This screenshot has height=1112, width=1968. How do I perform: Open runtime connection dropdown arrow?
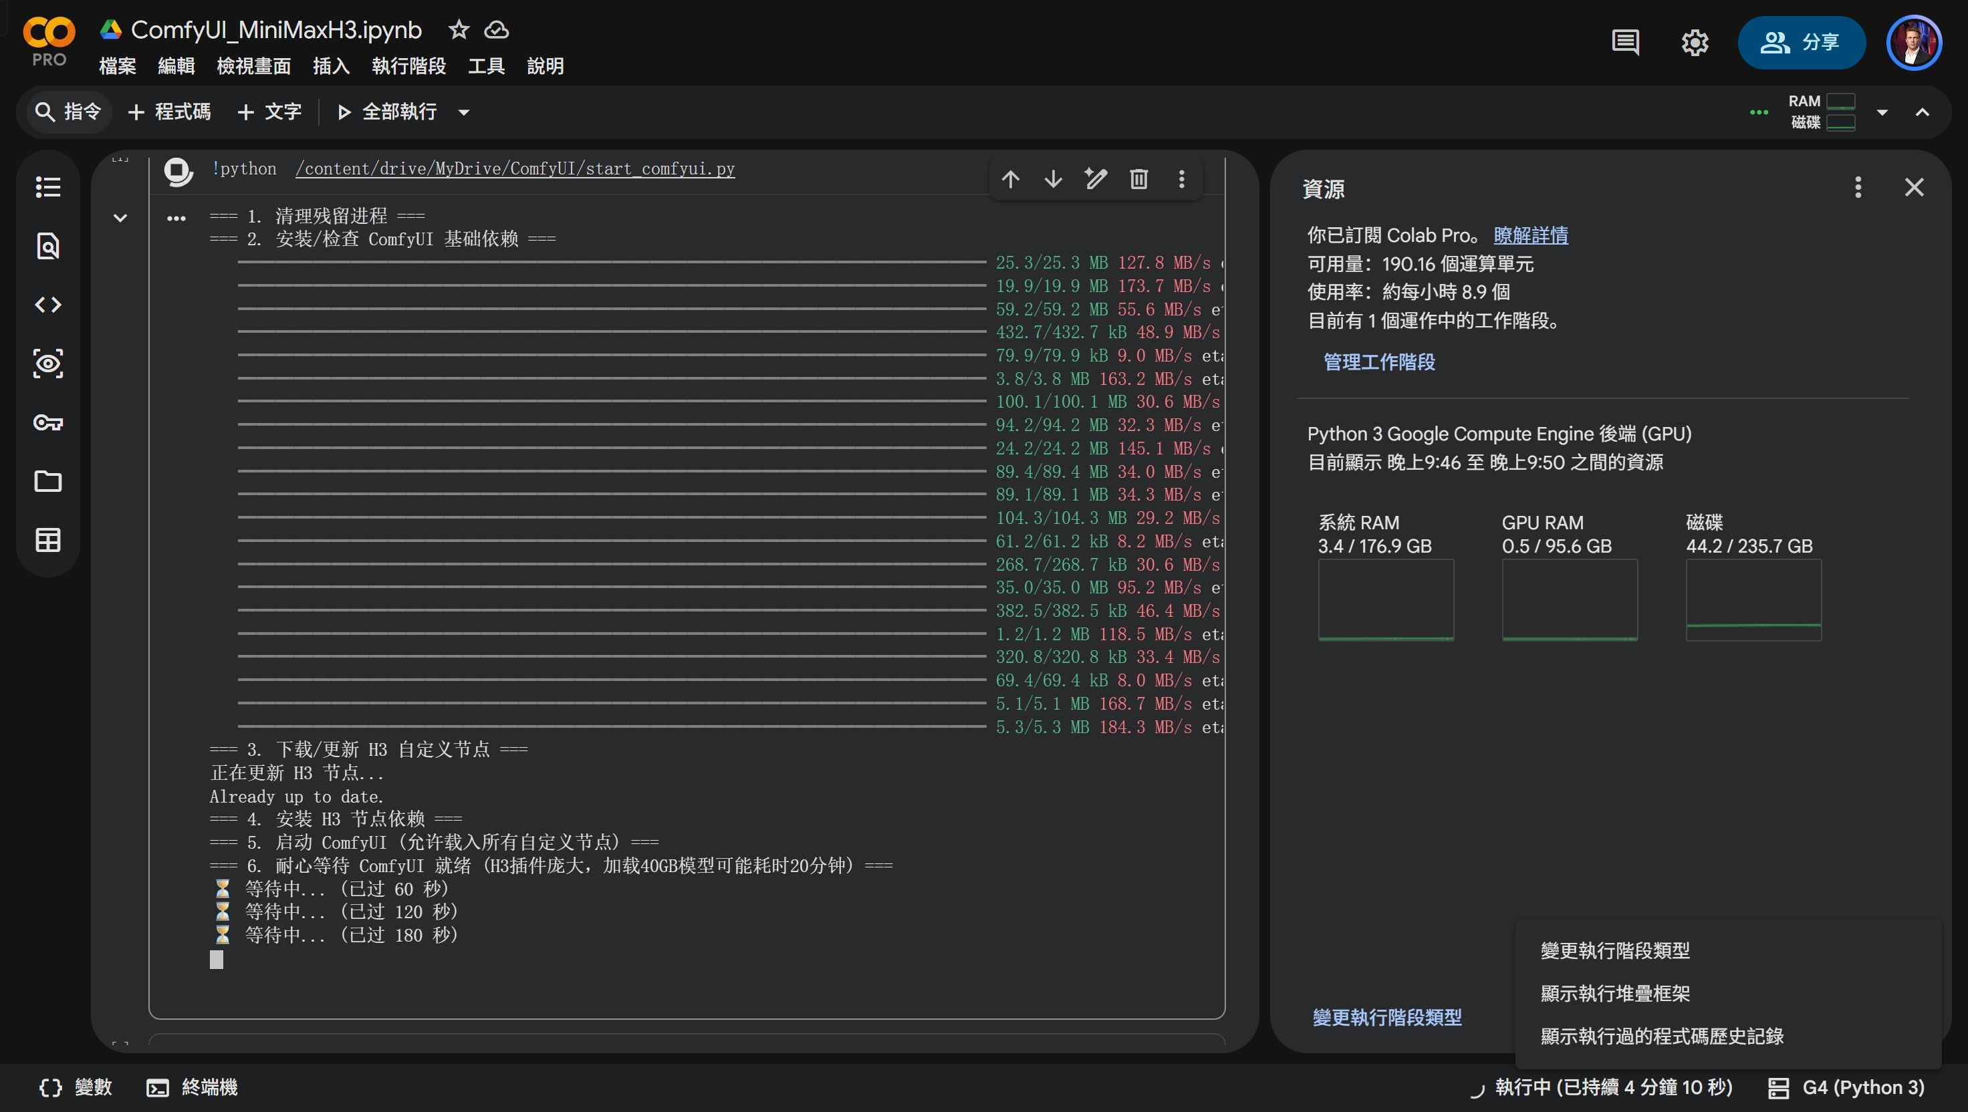[x=1882, y=112]
